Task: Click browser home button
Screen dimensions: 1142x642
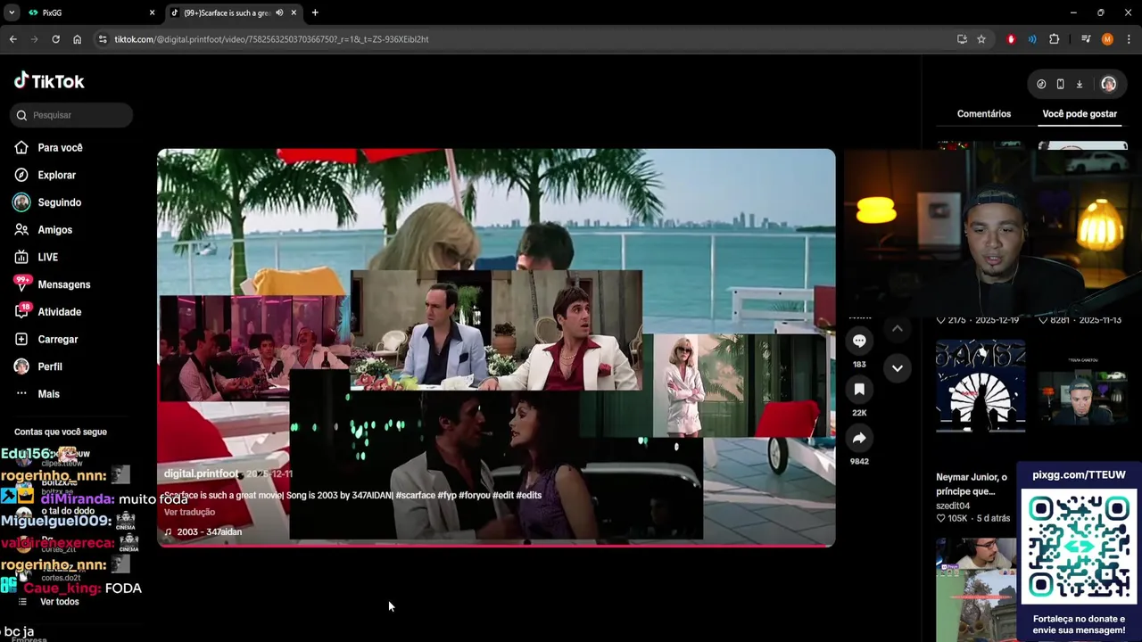Action: pyautogui.click(x=77, y=39)
